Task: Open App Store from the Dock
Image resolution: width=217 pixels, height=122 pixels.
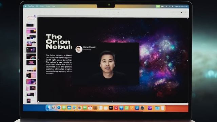Action: click(x=137, y=108)
